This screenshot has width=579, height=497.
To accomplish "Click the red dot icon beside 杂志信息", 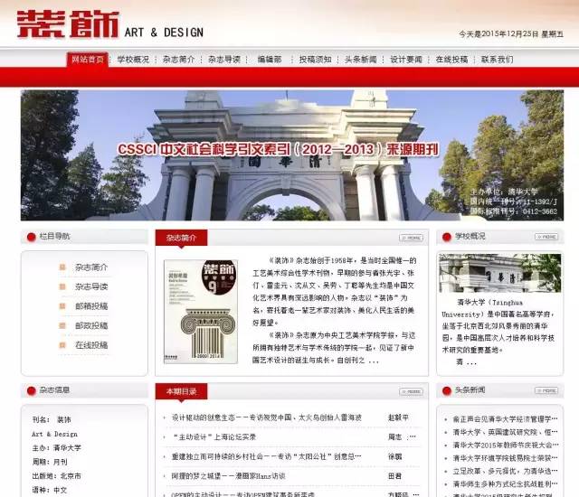I will (32, 390).
